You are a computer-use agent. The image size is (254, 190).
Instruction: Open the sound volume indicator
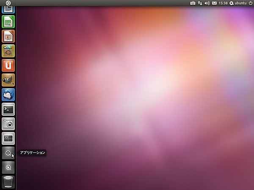207,3
